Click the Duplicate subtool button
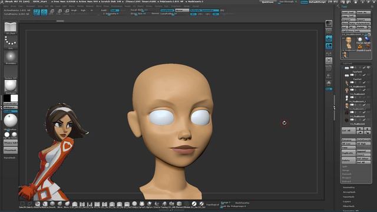Screen dimensions: 377x212 [x=349, y=153]
